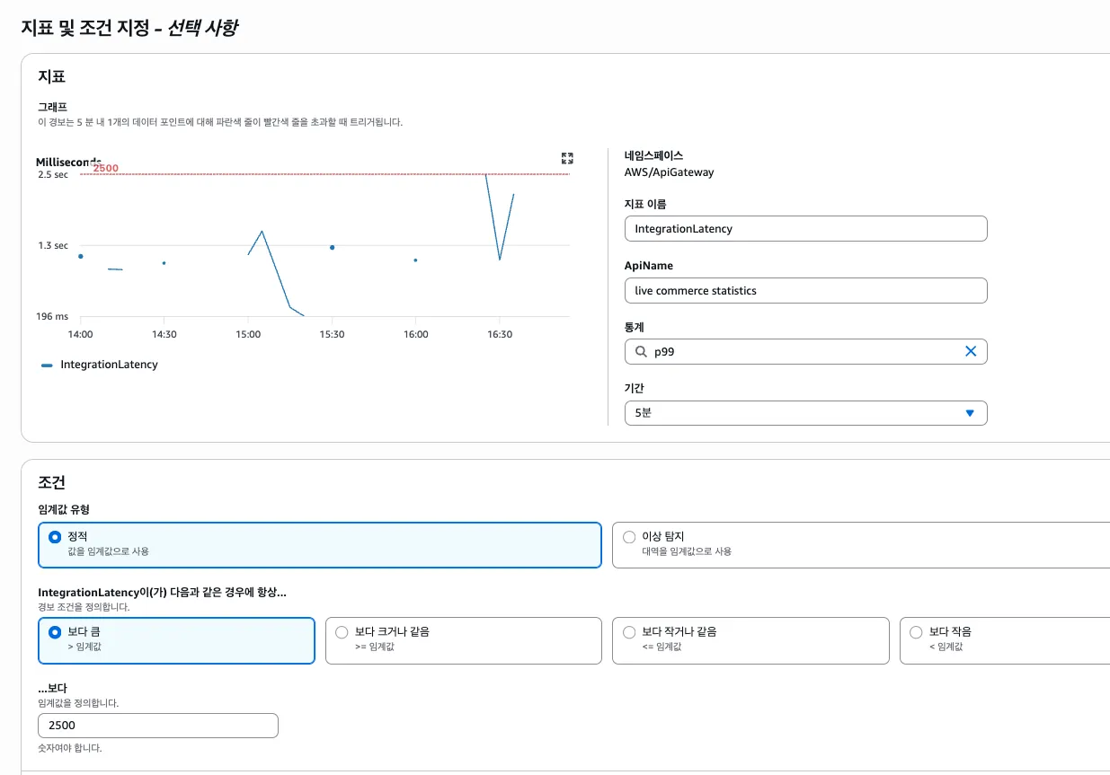Click the 2500 red threshold line label

tap(105, 168)
